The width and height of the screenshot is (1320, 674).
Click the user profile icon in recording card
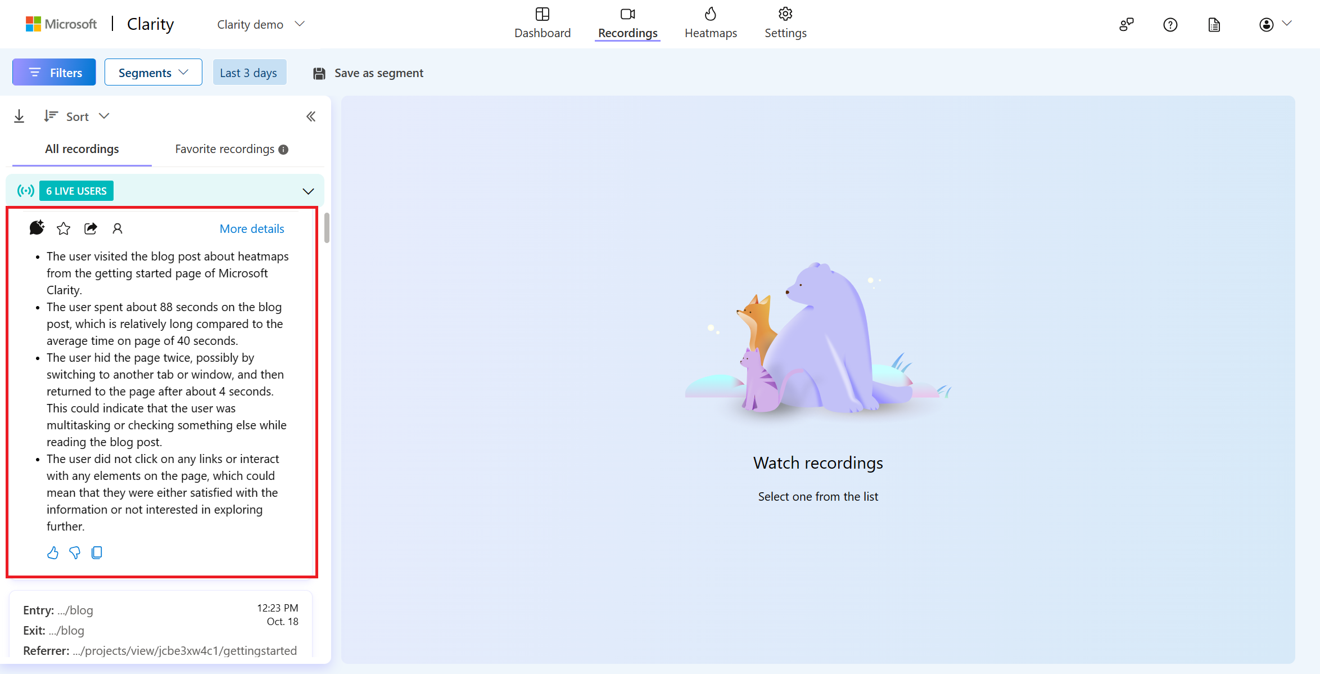point(117,228)
